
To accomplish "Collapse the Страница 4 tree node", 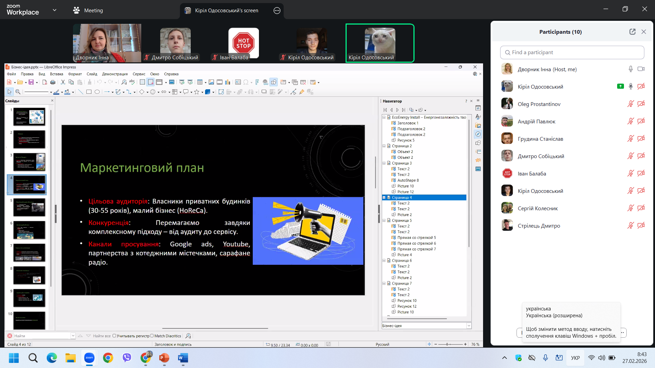I will pos(384,198).
